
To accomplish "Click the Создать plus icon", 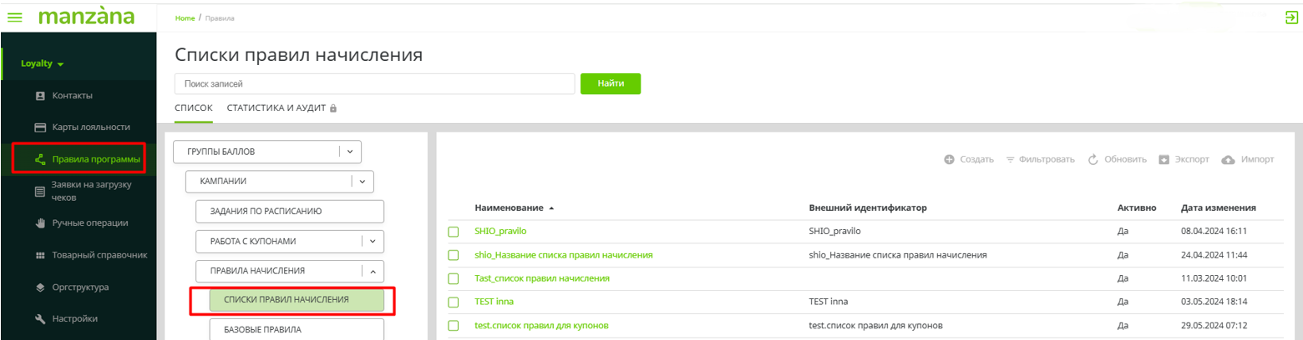I will point(949,159).
